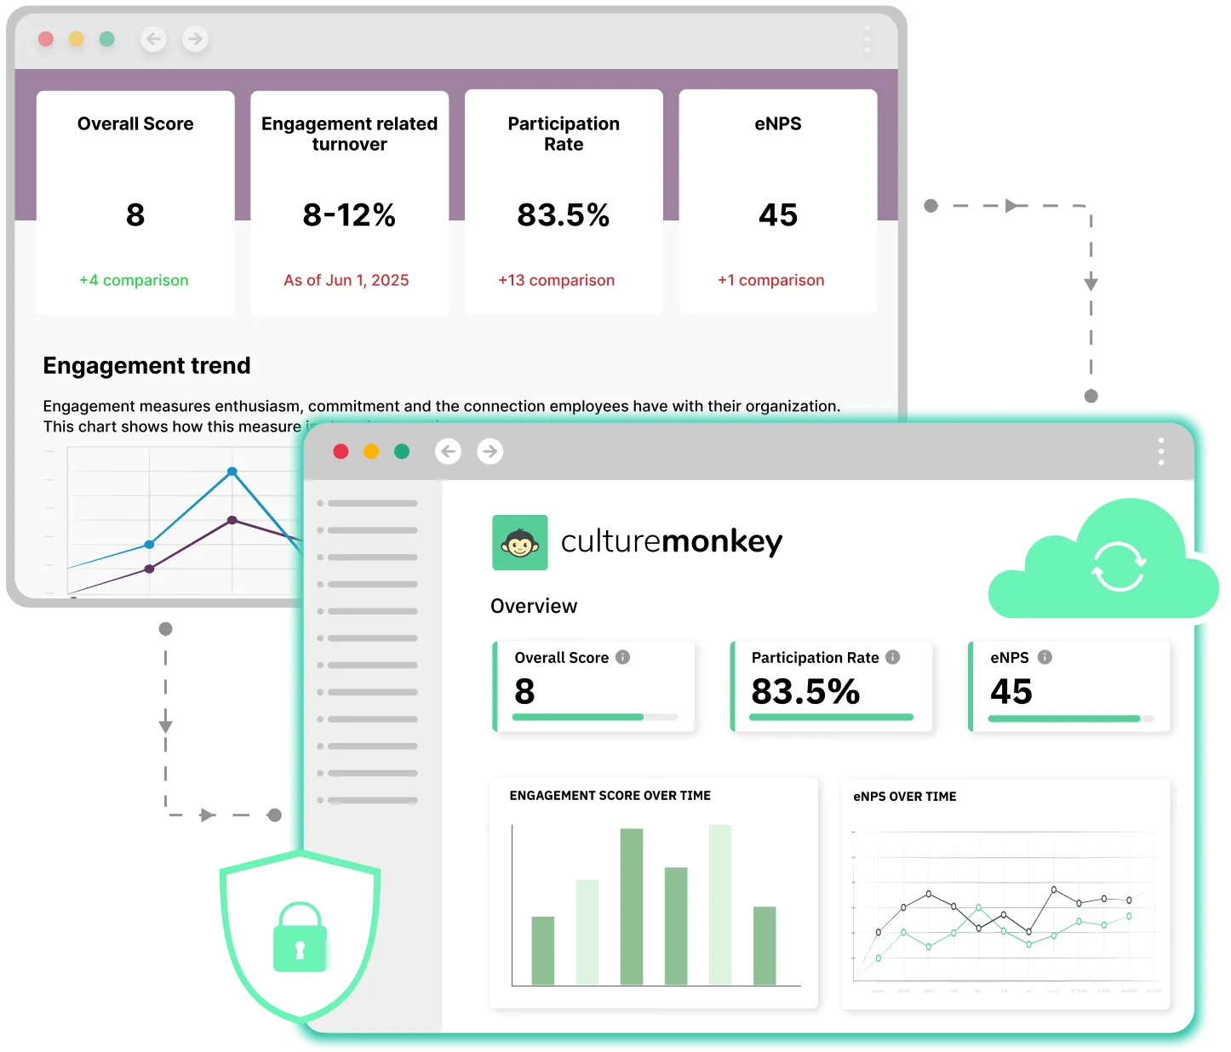This screenshot has width=1231, height=1052.
Task: Open the three-dot menu in front window
Action: 1161,451
